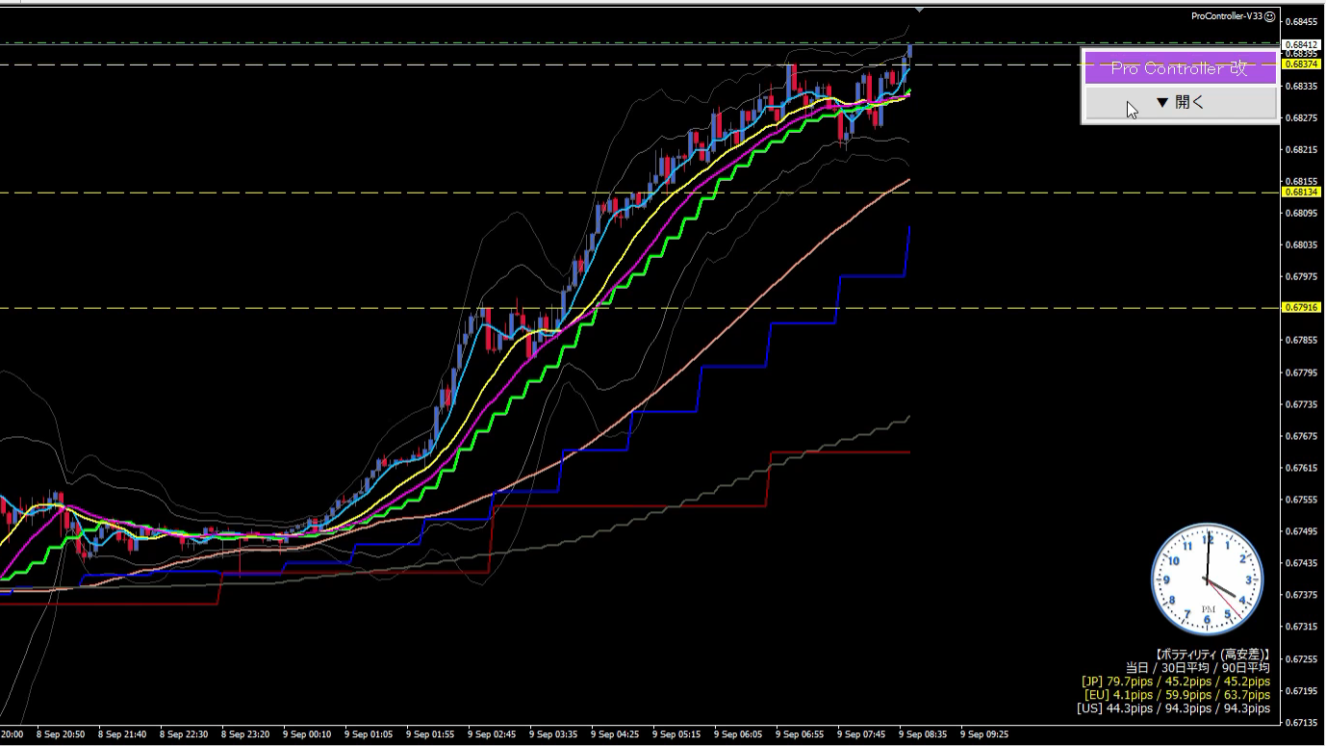Click the 0.67615 price scale value
Image resolution: width=1326 pixels, height=746 pixels.
1301,468
